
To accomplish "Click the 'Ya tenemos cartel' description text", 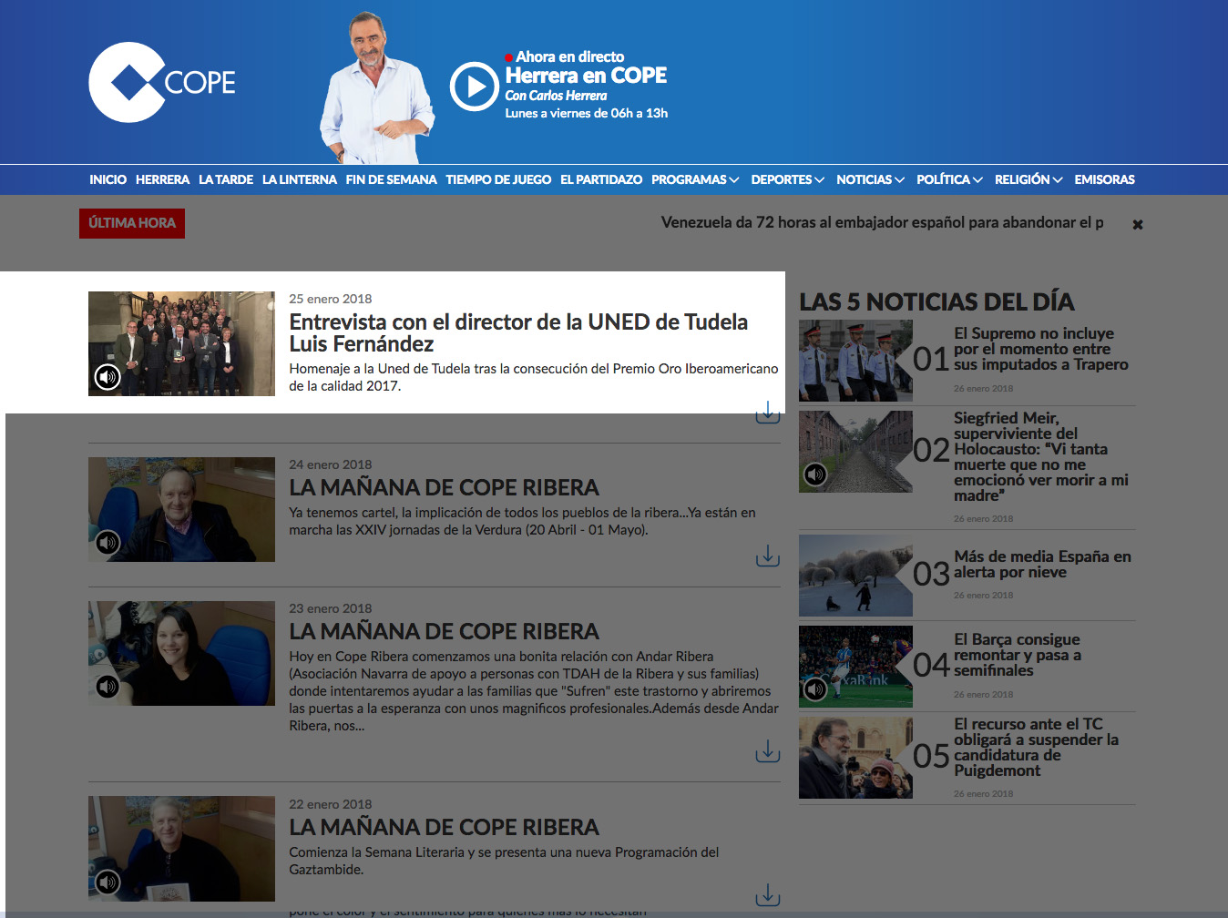I will click(522, 521).
